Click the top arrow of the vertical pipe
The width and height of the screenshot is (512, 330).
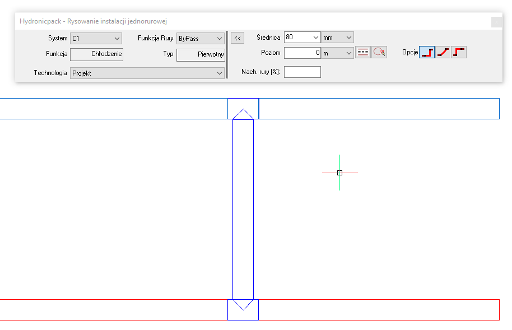coord(243,114)
